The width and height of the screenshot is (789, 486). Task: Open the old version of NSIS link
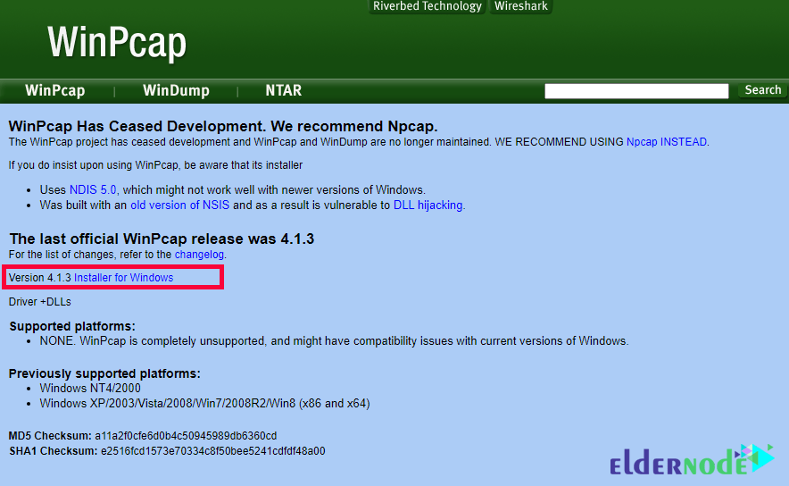179,205
